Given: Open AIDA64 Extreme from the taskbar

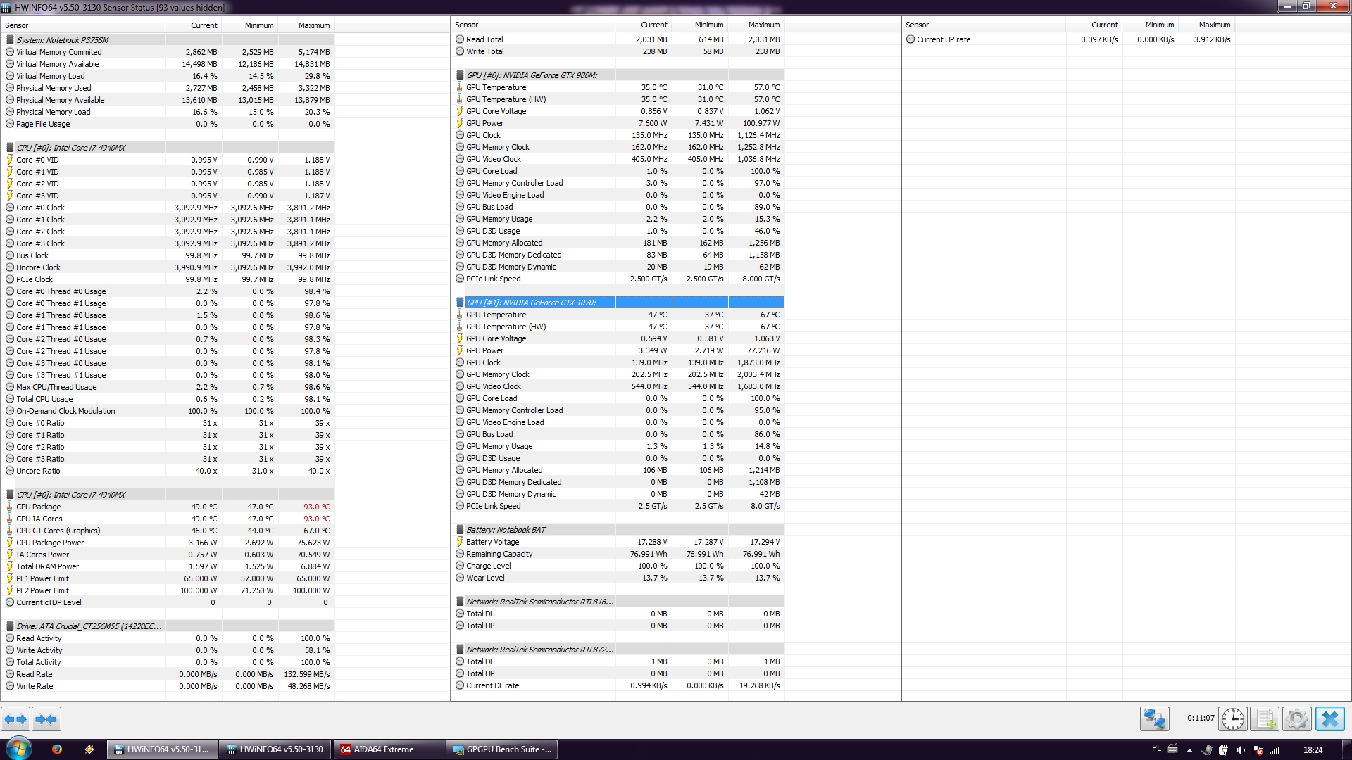Looking at the screenshot, I should click(x=389, y=749).
